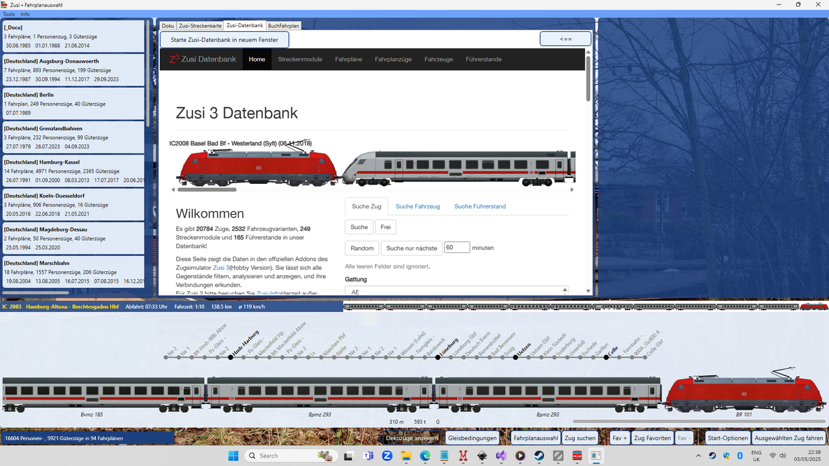The height and width of the screenshot is (466, 829).
Task: Click the Gleisbedingungen button
Action: tap(472, 438)
